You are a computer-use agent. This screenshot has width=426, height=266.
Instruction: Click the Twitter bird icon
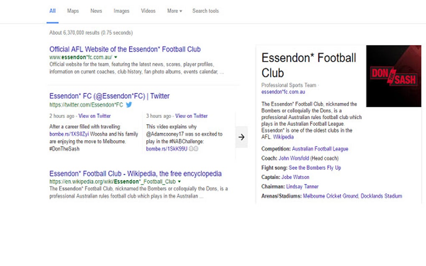(129, 105)
